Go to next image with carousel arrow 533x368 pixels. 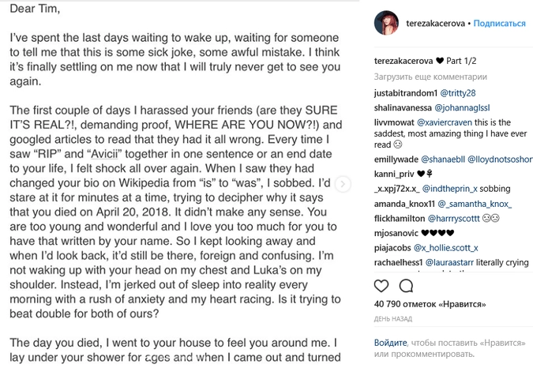click(343, 184)
